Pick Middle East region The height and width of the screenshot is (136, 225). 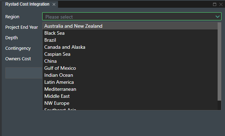(x=130, y=96)
